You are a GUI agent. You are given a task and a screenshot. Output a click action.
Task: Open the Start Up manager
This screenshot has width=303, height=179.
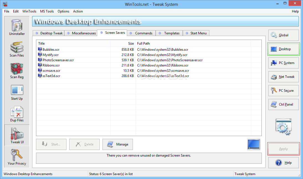(x=17, y=92)
